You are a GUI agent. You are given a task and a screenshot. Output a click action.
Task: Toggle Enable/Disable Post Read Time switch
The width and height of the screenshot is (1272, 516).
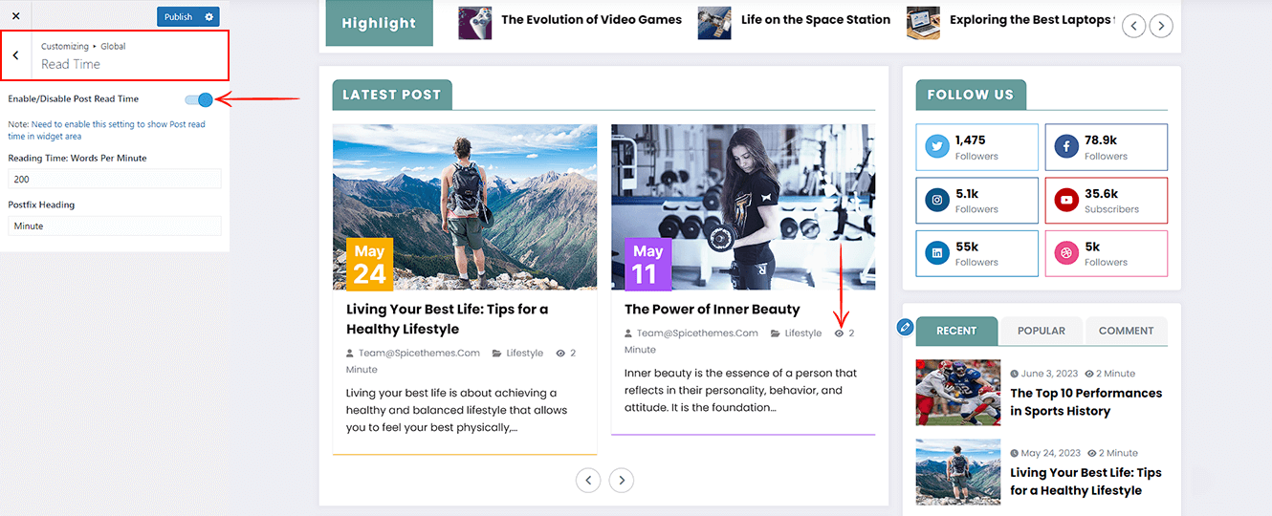(x=199, y=99)
